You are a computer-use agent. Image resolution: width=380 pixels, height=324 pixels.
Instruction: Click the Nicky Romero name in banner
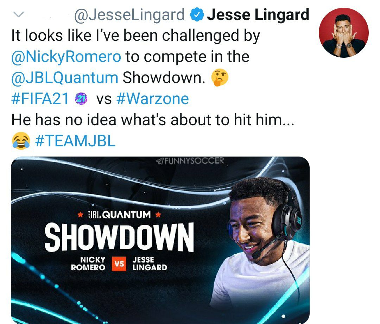point(88,263)
